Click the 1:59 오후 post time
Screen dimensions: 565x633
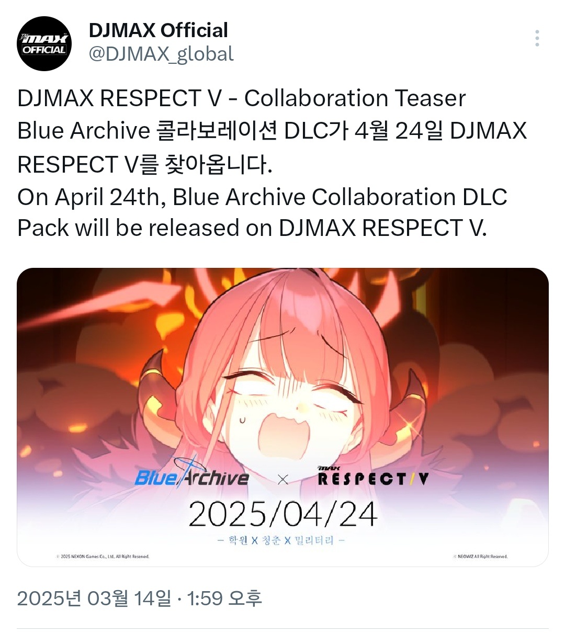coord(224,598)
